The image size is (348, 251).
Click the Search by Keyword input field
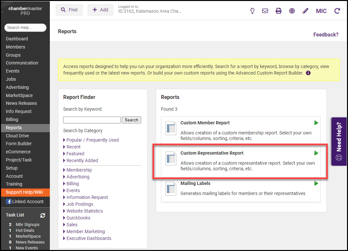pyautogui.click(x=92, y=120)
